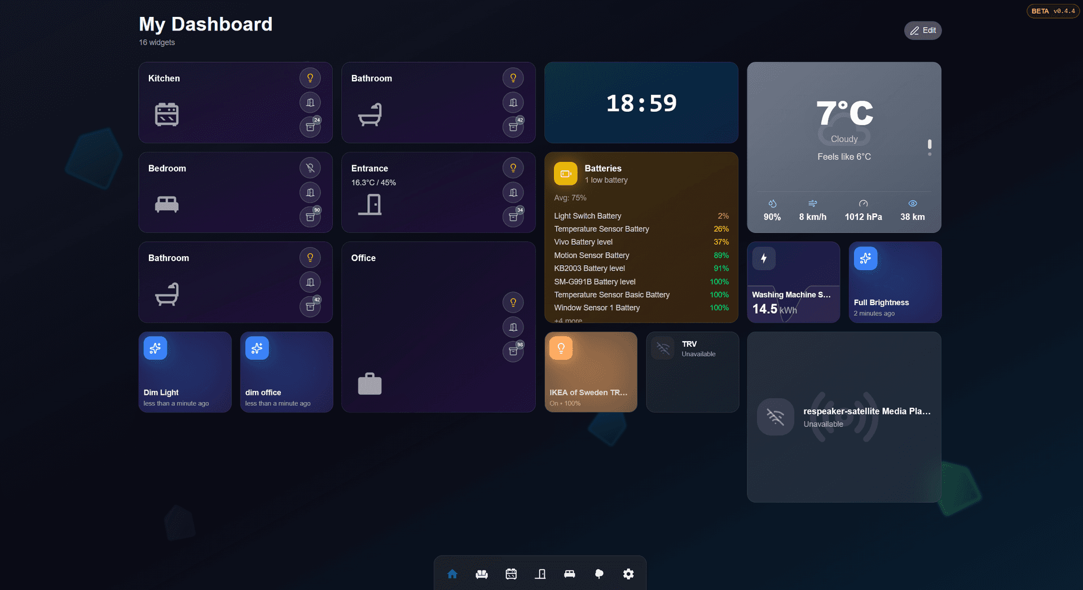Image resolution: width=1083 pixels, height=590 pixels.
Task: Select the sofa icon in bottom navigation
Action: point(481,574)
